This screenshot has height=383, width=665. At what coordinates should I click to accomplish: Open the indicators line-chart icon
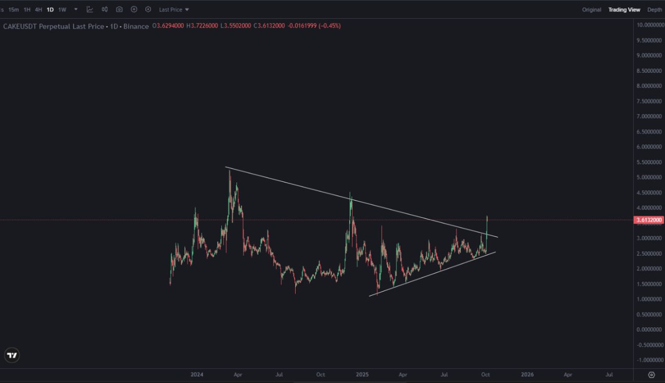coord(90,9)
